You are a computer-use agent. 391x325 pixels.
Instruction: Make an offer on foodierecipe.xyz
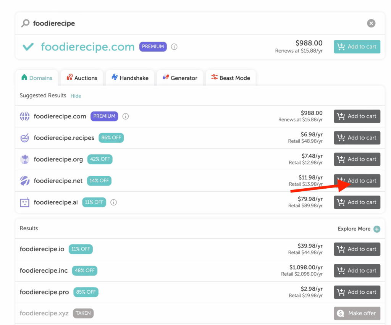click(x=357, y=313)
